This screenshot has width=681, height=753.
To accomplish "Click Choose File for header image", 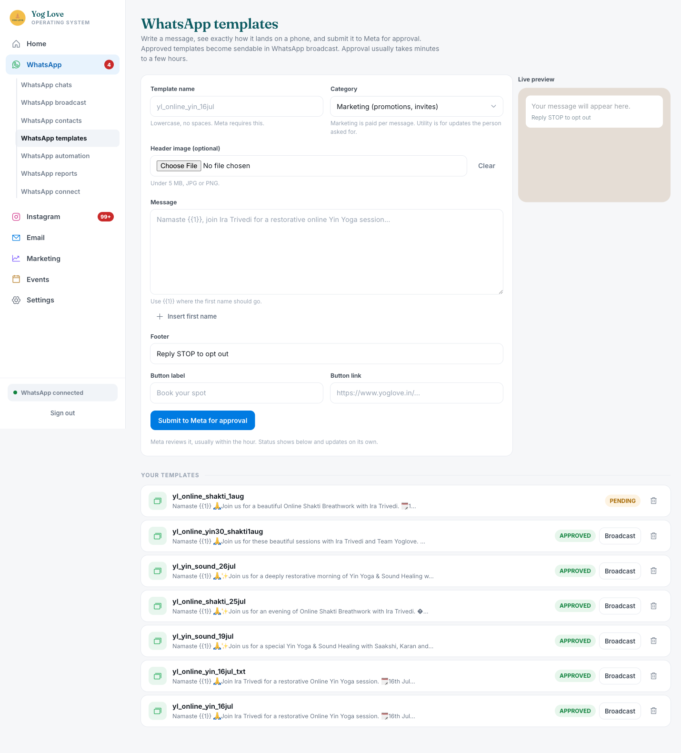I will (179, 166).
